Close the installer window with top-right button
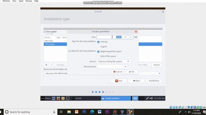Screen dimensions: 206x115 (x=163, y=12)
